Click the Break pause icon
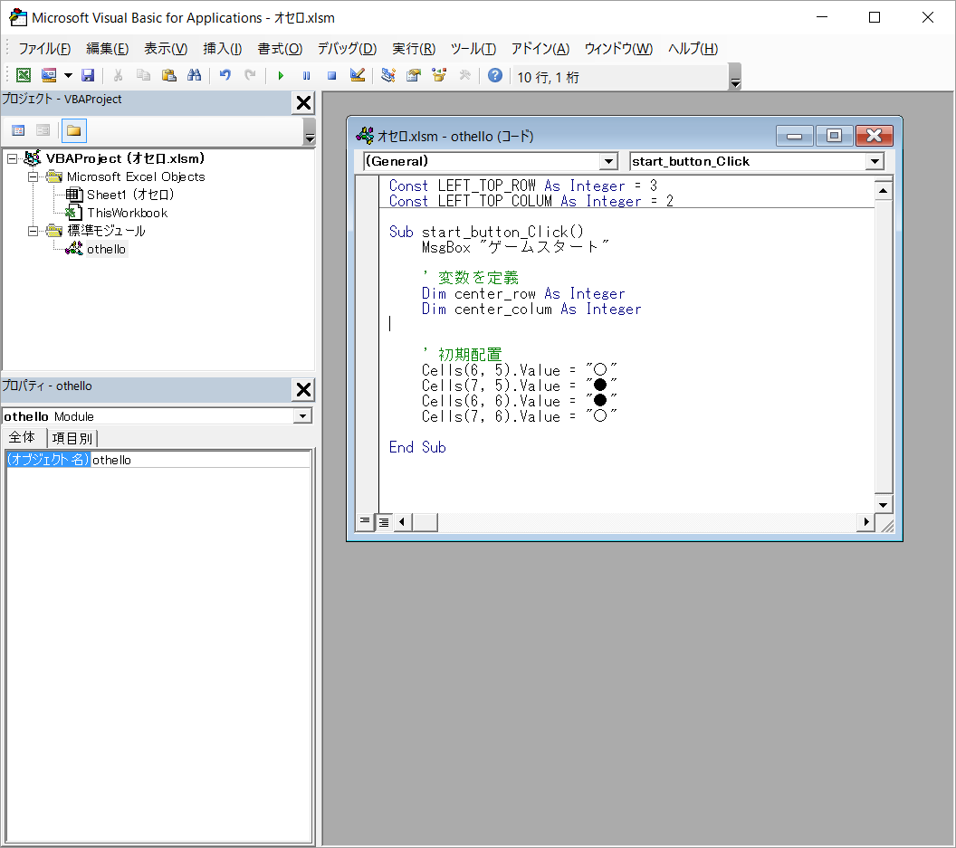 pyautogui.click(x=306, y=76)
